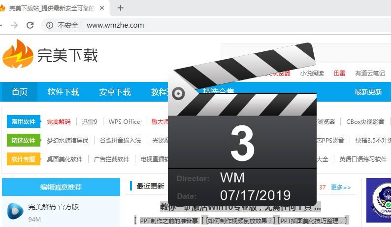This screenshot has height=227, width=391.
Task: Close the 完美下载站 browser tab
Action: [x=102, y=8]
